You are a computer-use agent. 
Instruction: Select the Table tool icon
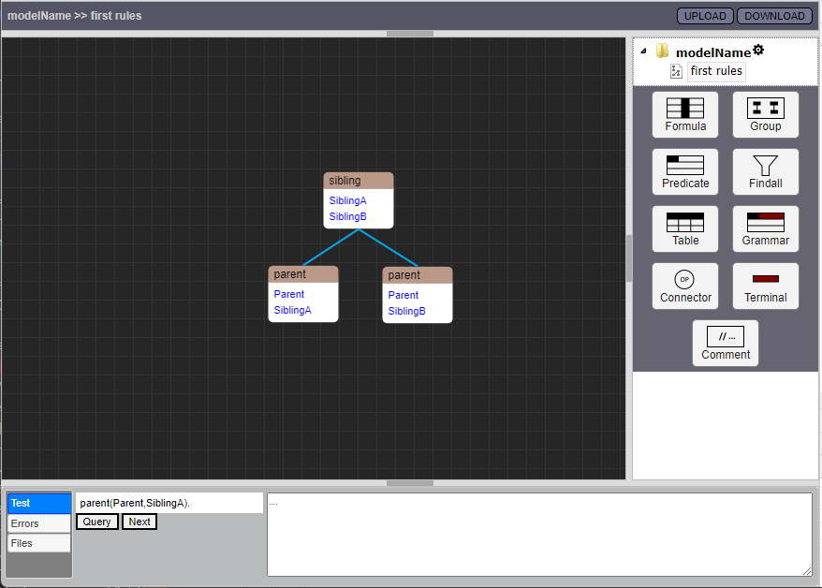685,228
